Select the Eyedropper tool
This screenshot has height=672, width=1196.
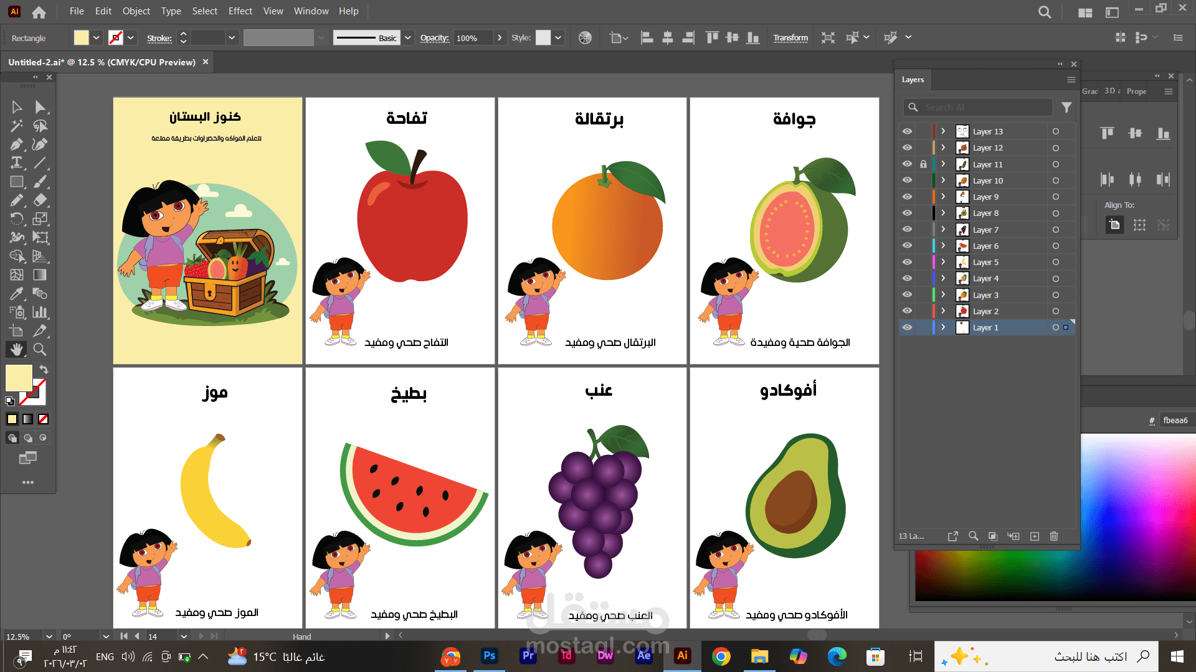point(17,294)
